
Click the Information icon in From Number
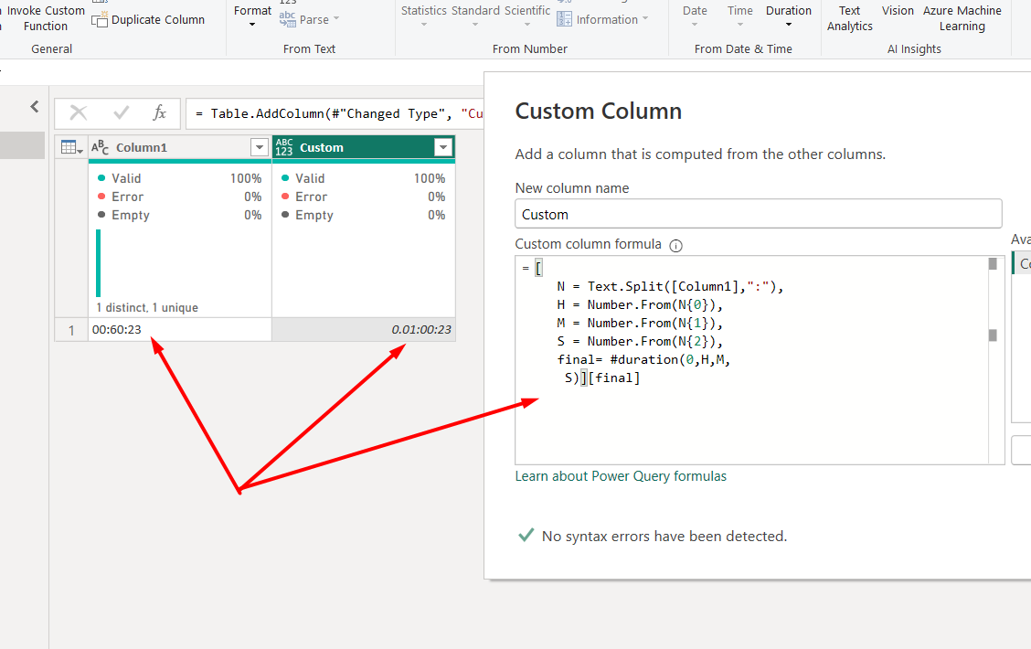[x=564, y=20]
